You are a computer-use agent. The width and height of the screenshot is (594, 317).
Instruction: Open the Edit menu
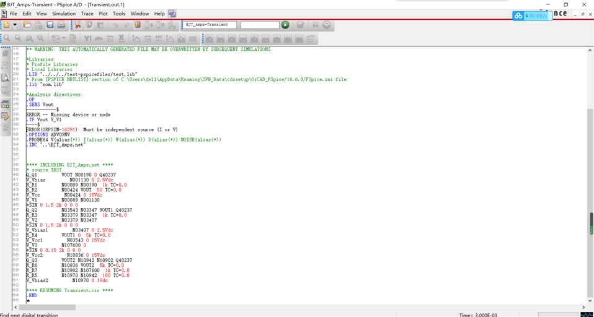[27, 14]
